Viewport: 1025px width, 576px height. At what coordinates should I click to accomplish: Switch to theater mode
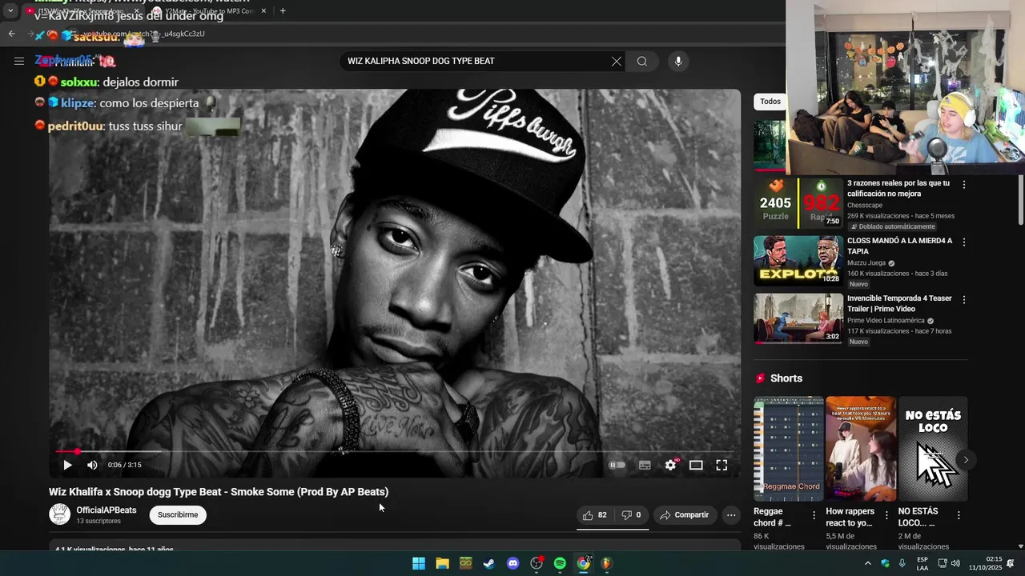[x=696, y=465]
